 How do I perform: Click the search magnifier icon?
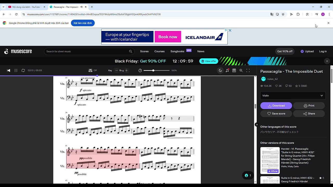click(x=131, y=51)
